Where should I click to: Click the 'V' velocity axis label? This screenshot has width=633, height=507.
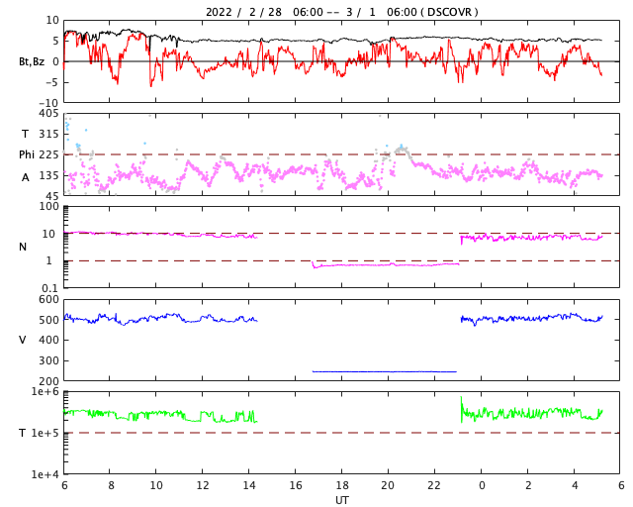coord(23,340)
